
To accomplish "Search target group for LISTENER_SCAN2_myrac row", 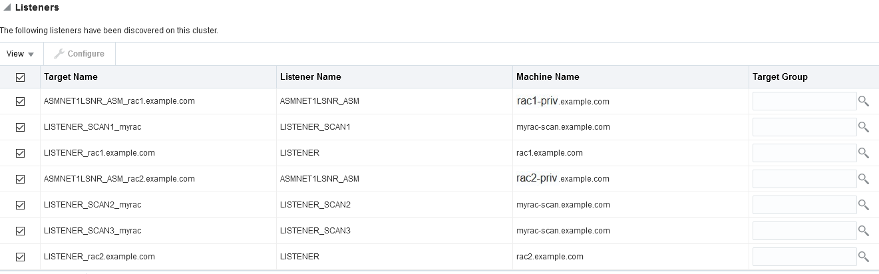I will point(864,205).
